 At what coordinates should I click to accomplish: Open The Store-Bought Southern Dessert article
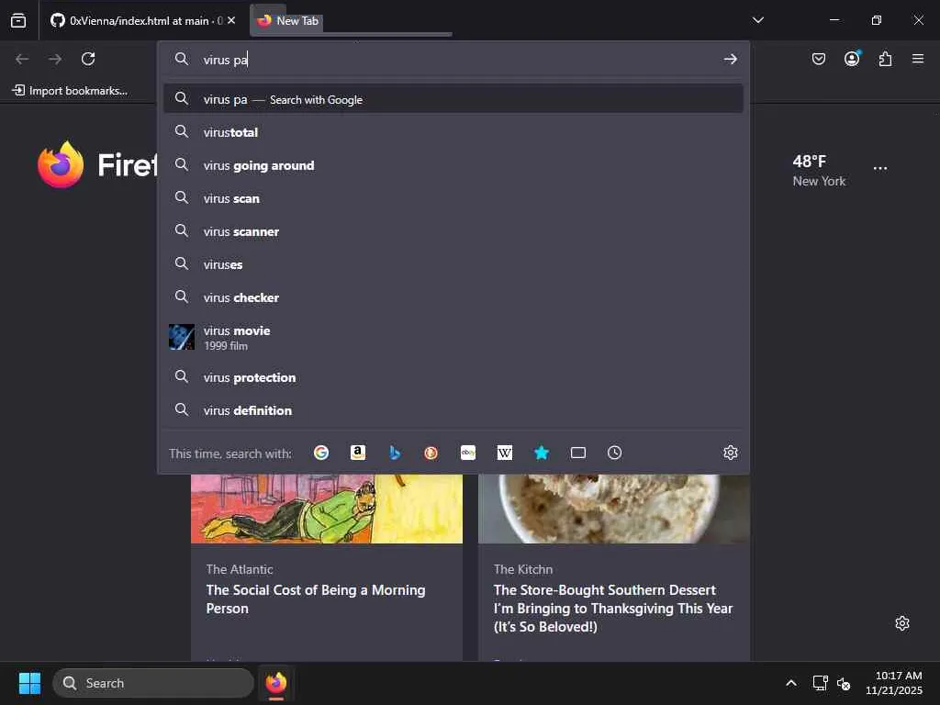coord(612,608)
